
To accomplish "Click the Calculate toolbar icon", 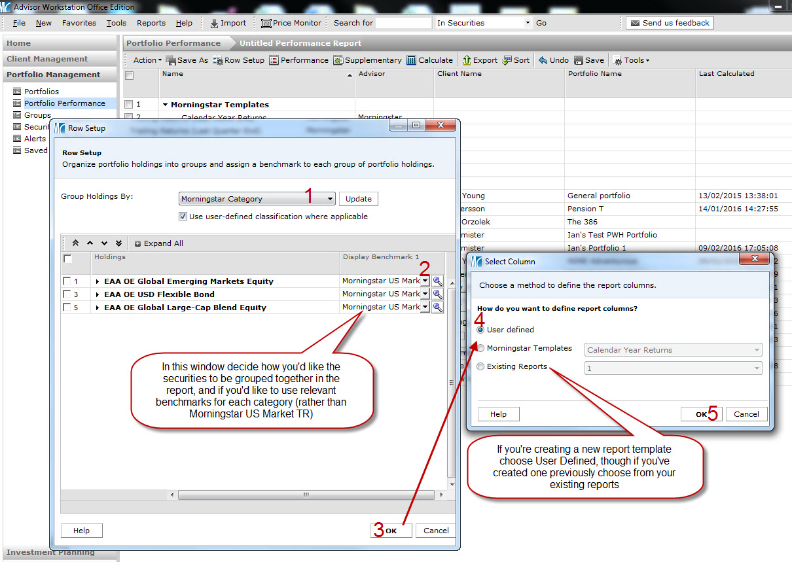I will 411,60.
